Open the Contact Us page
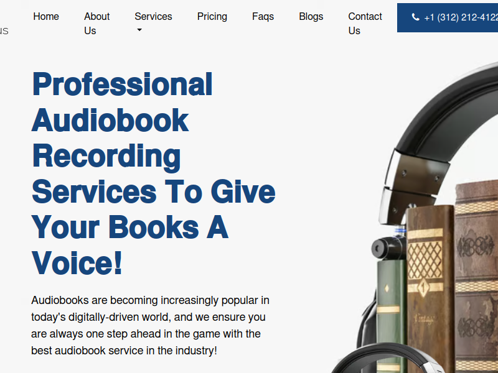The image size is (498, 373). (x=365, y=24)
